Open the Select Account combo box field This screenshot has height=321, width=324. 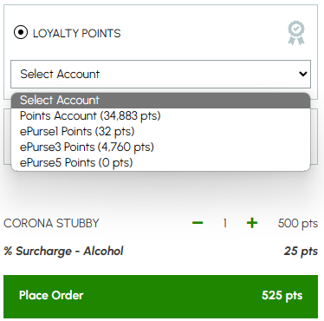[x=160, y=74]
